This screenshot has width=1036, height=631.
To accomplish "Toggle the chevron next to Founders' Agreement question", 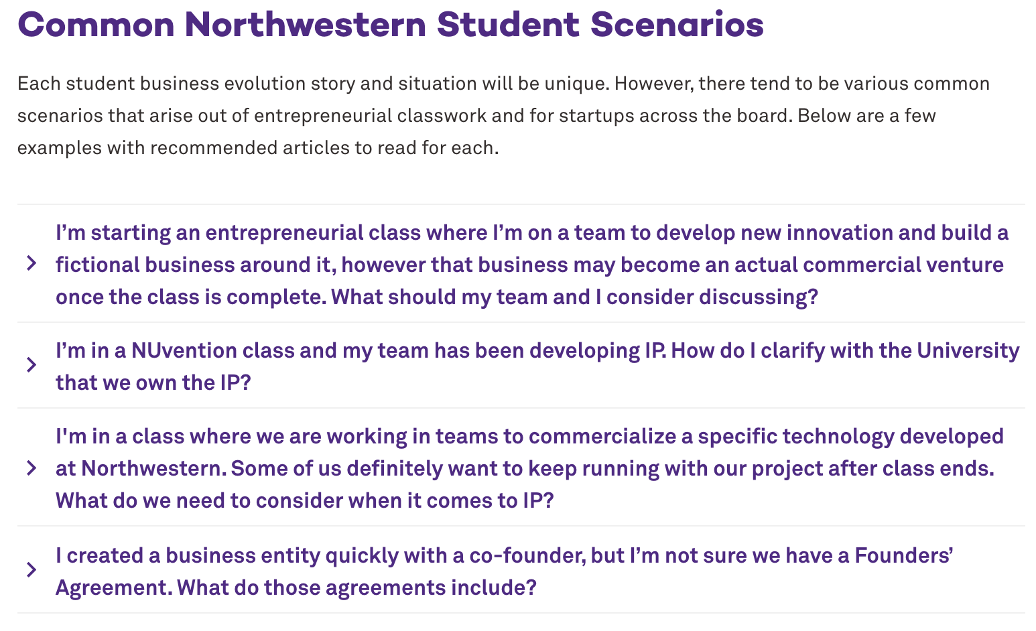I will [x=31, y=570].
